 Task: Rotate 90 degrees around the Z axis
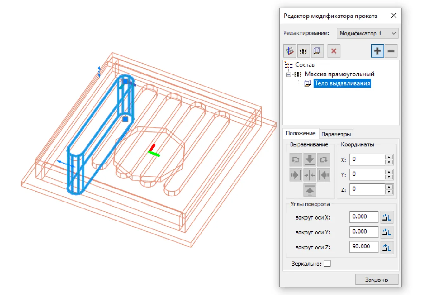click(x=387, y=247)
